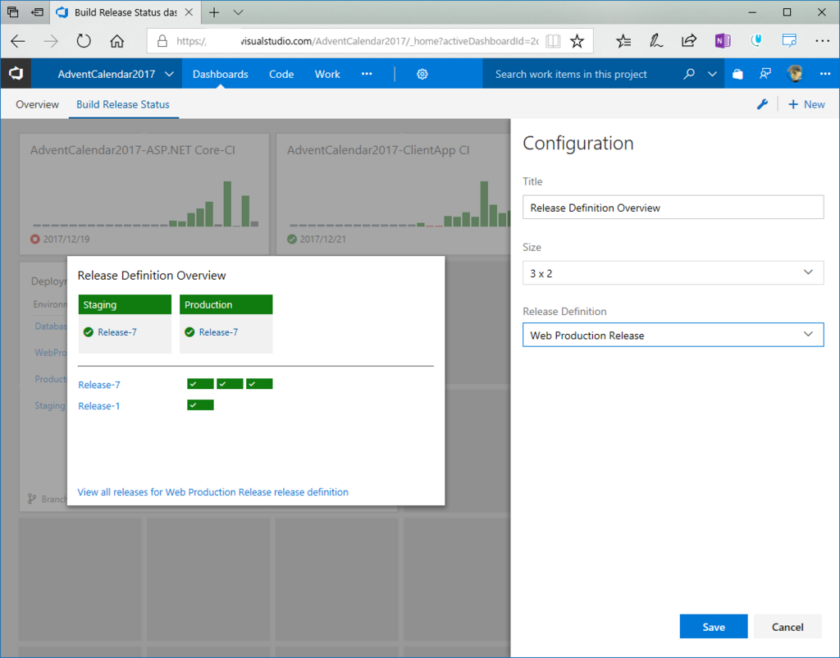Open Release-7 under Production environment
This screenshot has height=658, width=840.
(x=218, y=332)
